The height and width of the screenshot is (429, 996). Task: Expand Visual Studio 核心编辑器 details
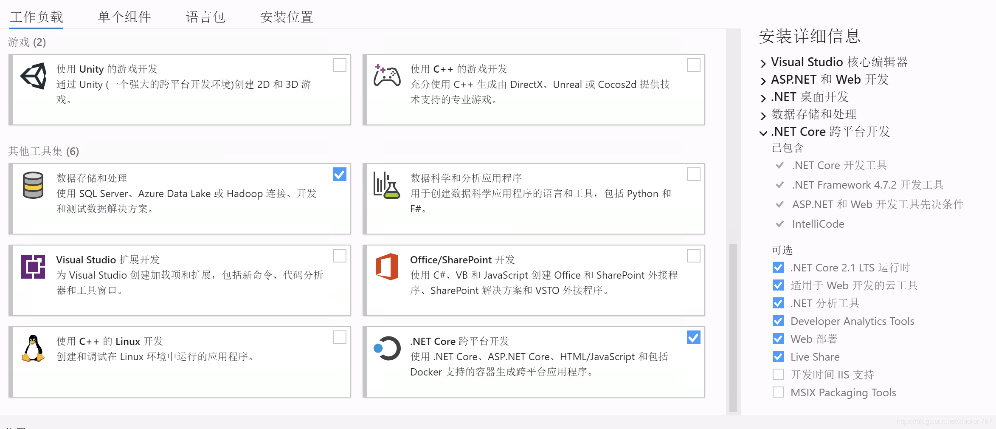(763, 63)
